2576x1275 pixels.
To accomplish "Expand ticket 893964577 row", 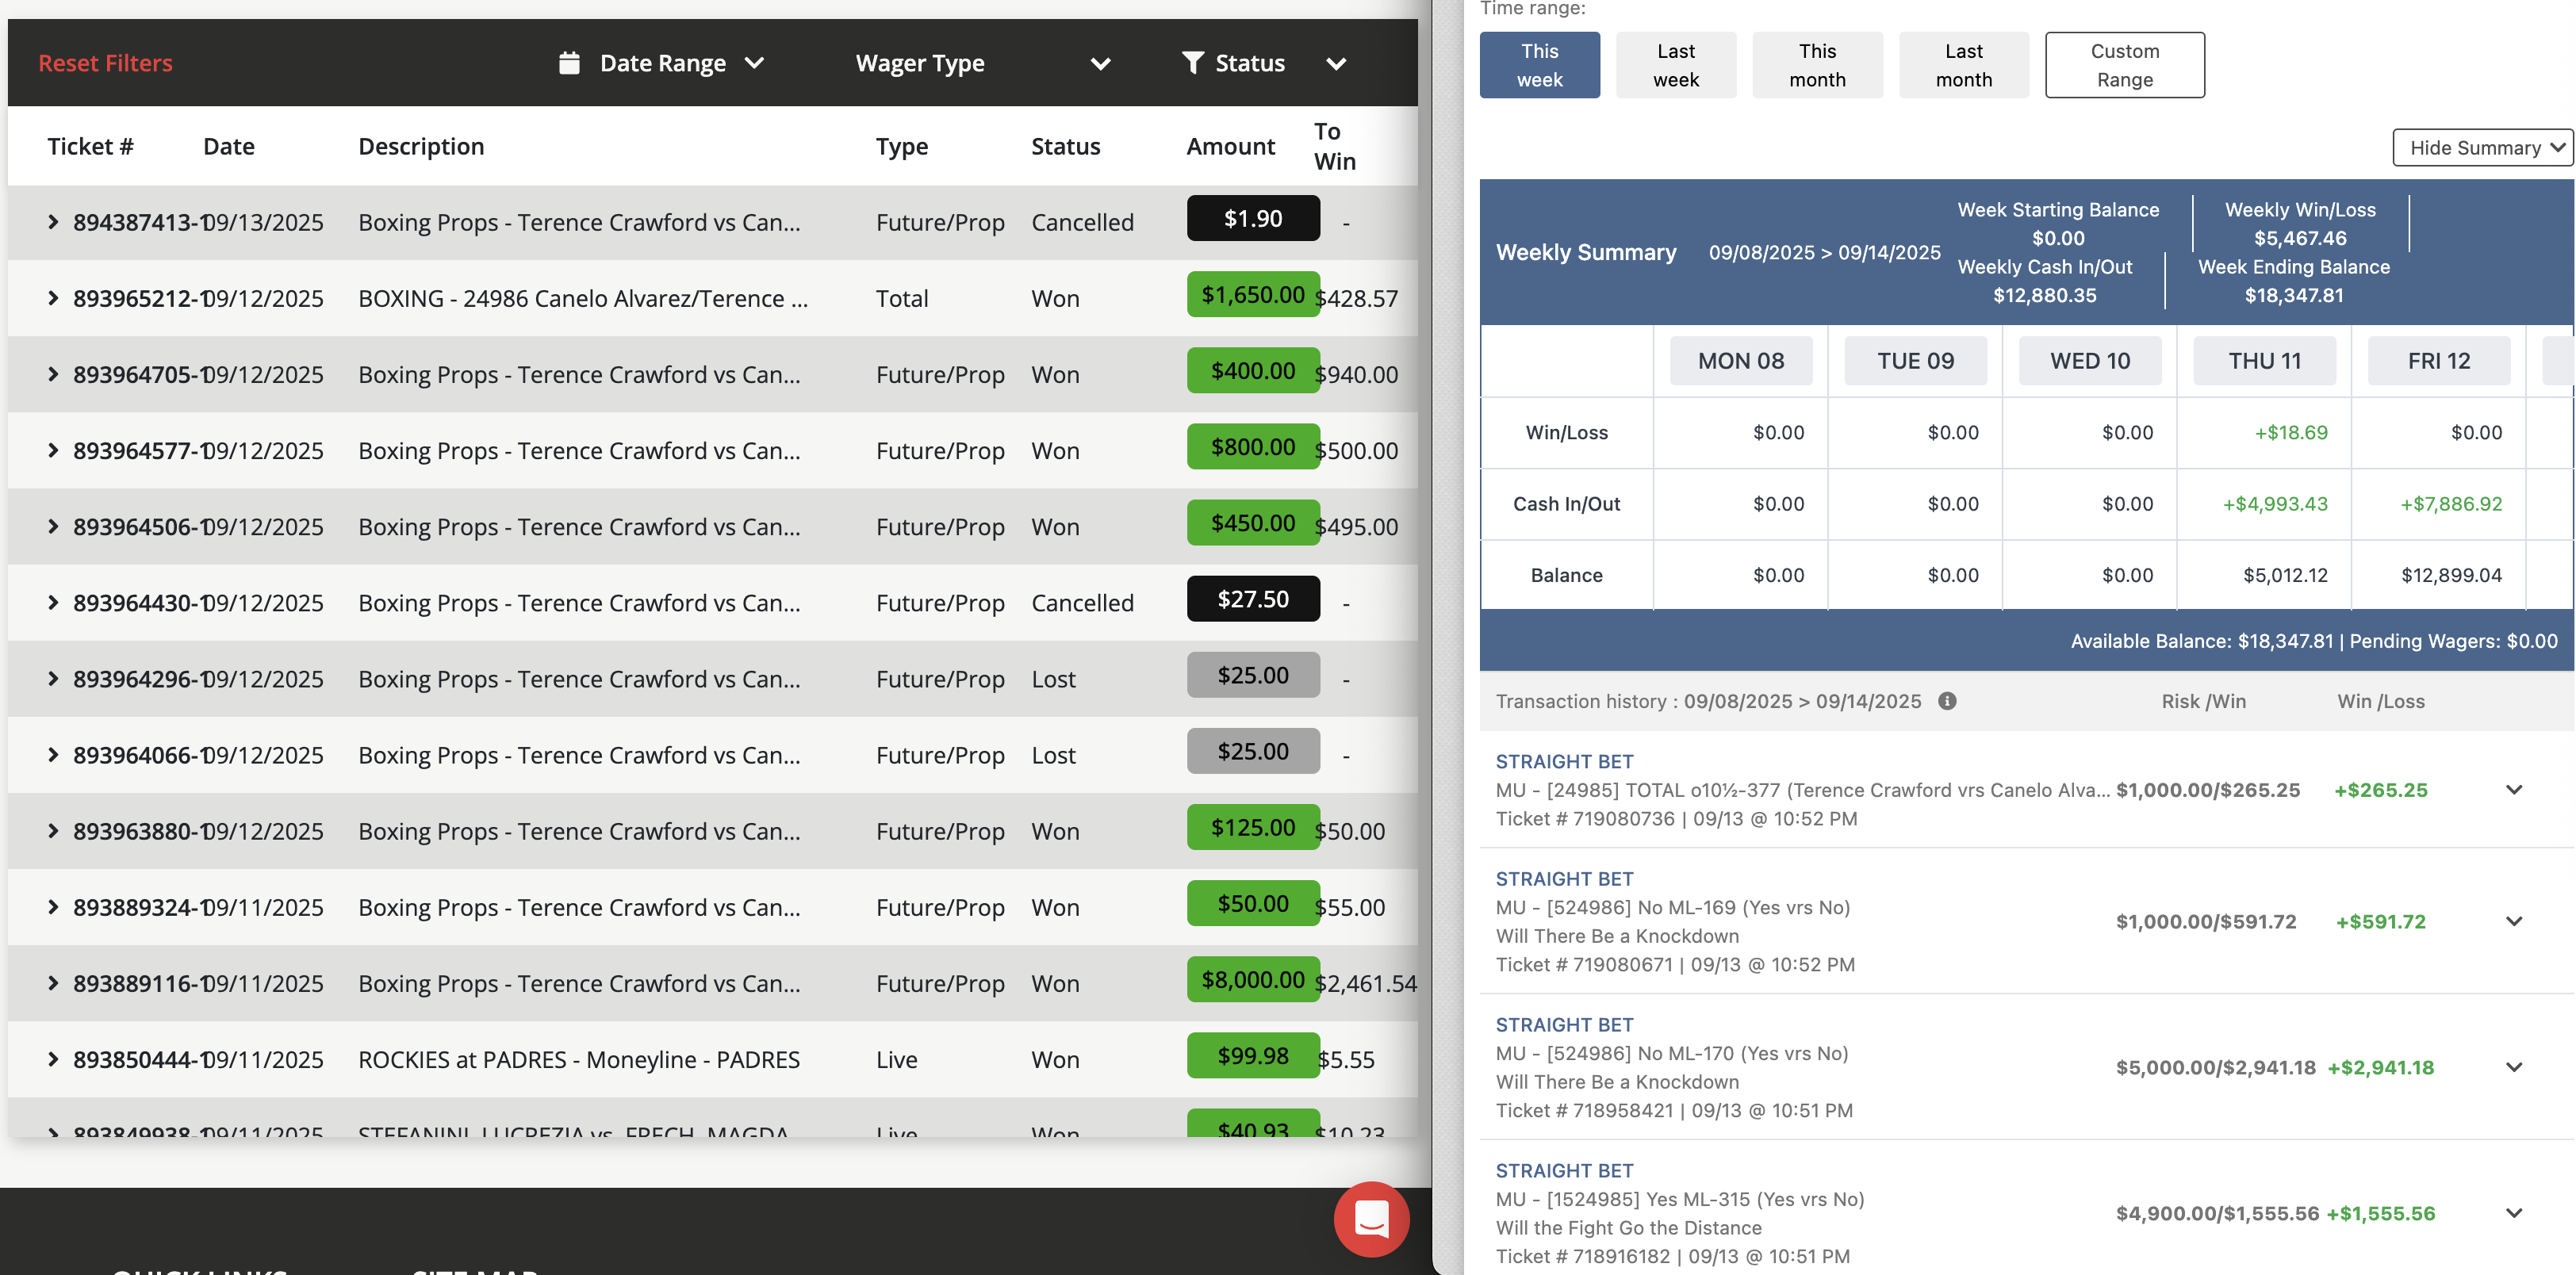I will (53, 450).
